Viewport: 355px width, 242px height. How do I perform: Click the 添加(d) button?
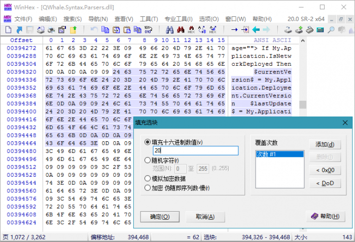tap(325, 144)
